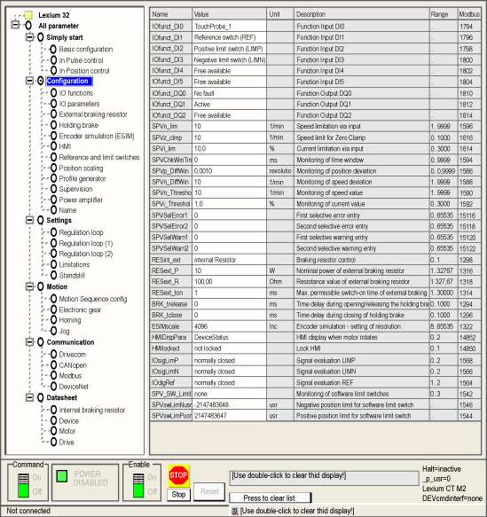Image resolution: width=487 pixels, height=517 pixels.
Task: Click the circle icon beside Holding brake
Action: [x=53, y=125]
